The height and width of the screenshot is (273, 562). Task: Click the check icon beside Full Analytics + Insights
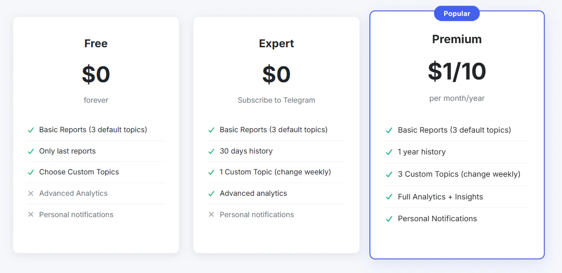389,197
